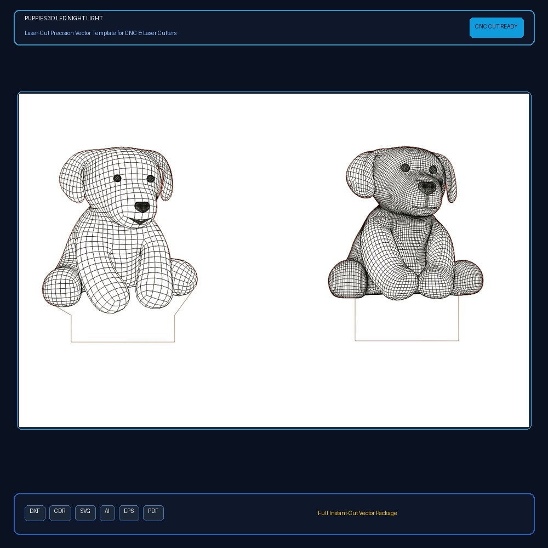Click the right puppy's right floppy ear

(447, 178)
